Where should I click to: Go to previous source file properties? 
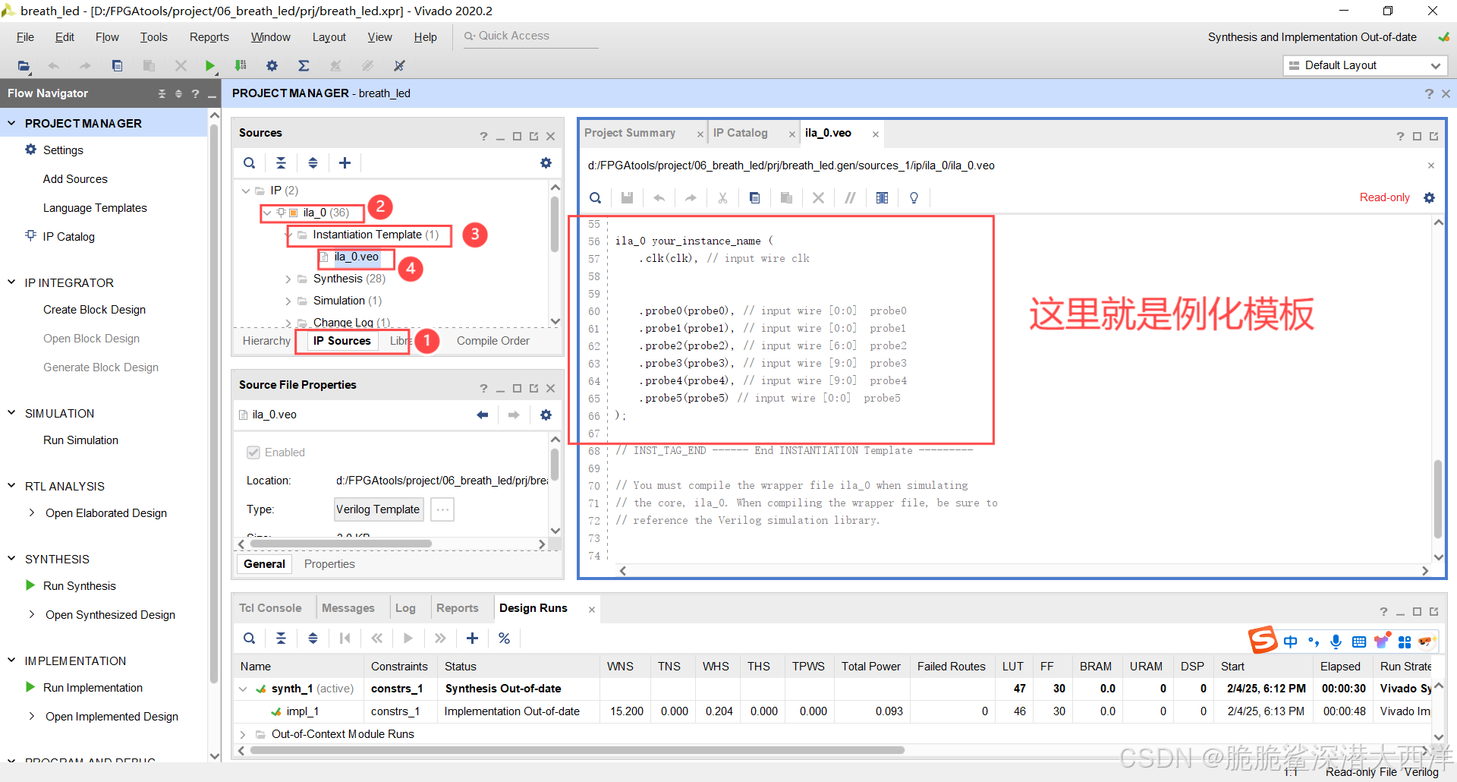point(482,415)
